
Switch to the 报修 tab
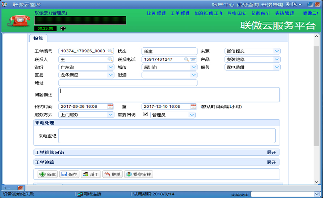click(x=38, y=38)
